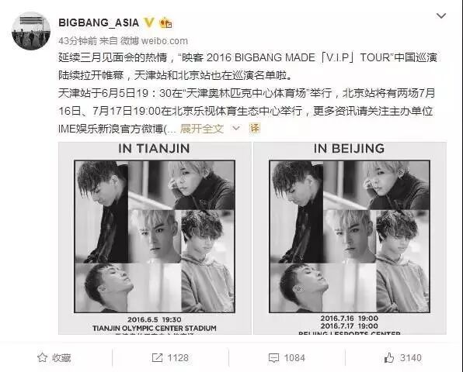Viewport: 463px width, 372px height.
Task: Click the 收藏 label
Action: click(61, 358)
